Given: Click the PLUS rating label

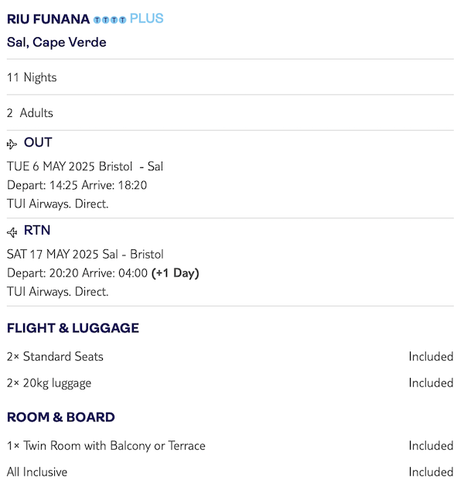Looking at the screenshot, I should 146,19.
